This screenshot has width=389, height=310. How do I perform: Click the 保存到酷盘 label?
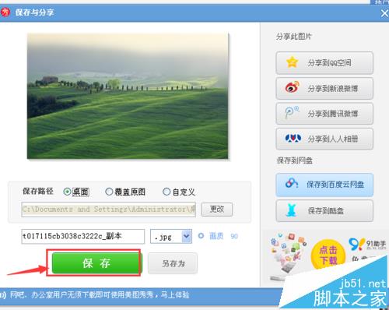(x=326, y=211)
